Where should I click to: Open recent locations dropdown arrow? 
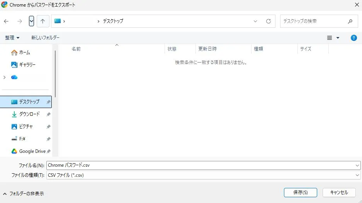(31, 21)
